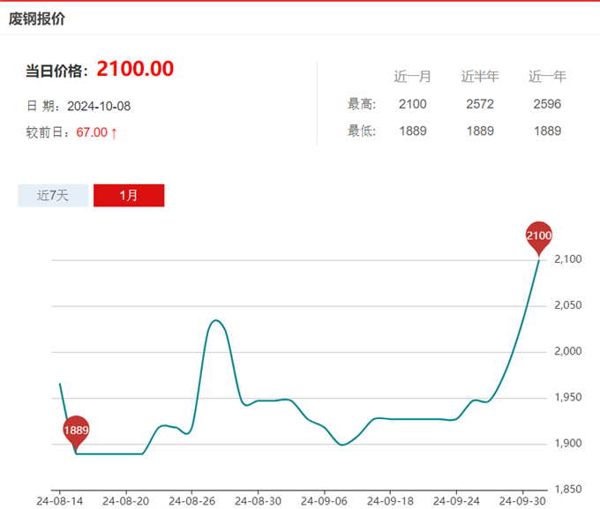
Task: Click the 最高 row label
Action: click(x=362, y=104)
